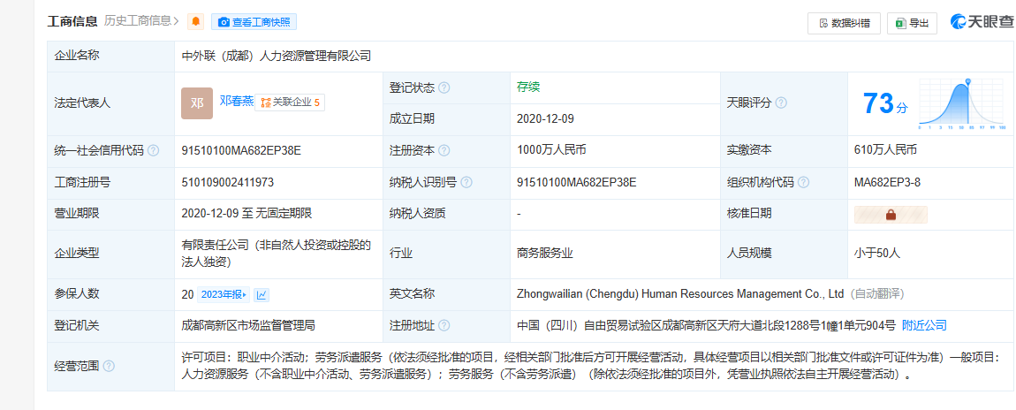
Task: Click the 工商信息 section heading
Action: click(x=72, y=21)
